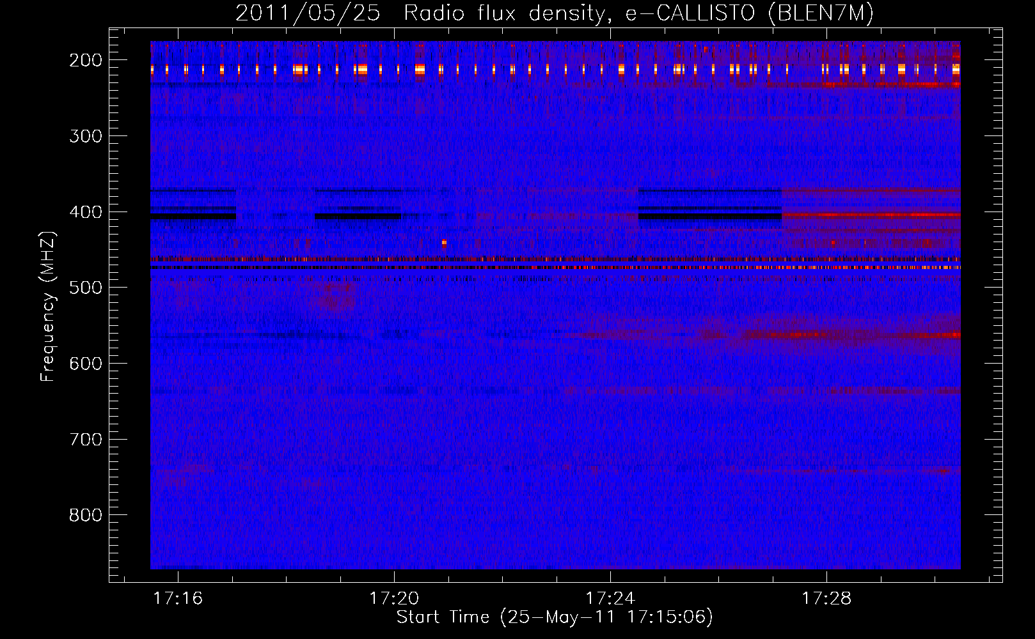Click the 400 frequency tick label

click(86, 212)
